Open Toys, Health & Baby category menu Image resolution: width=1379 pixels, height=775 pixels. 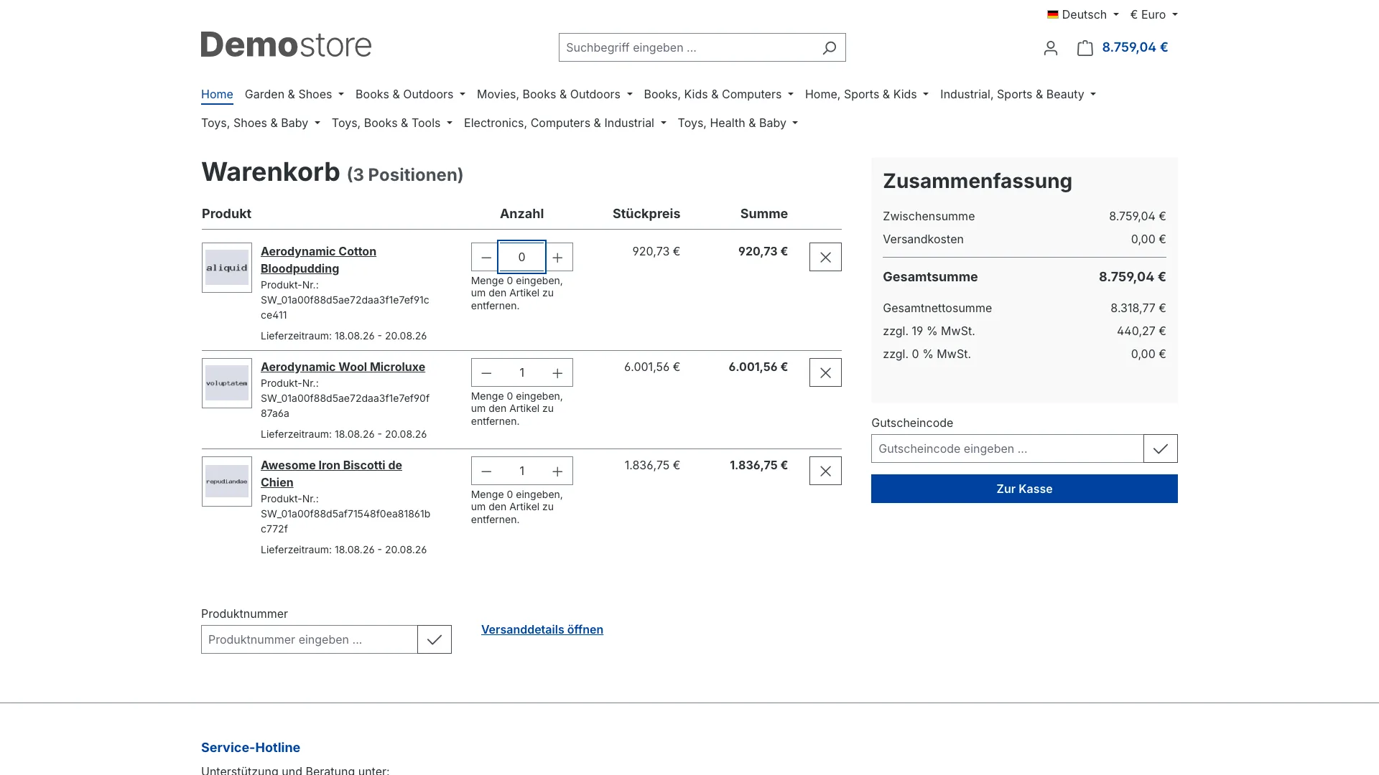coord(738,123)
